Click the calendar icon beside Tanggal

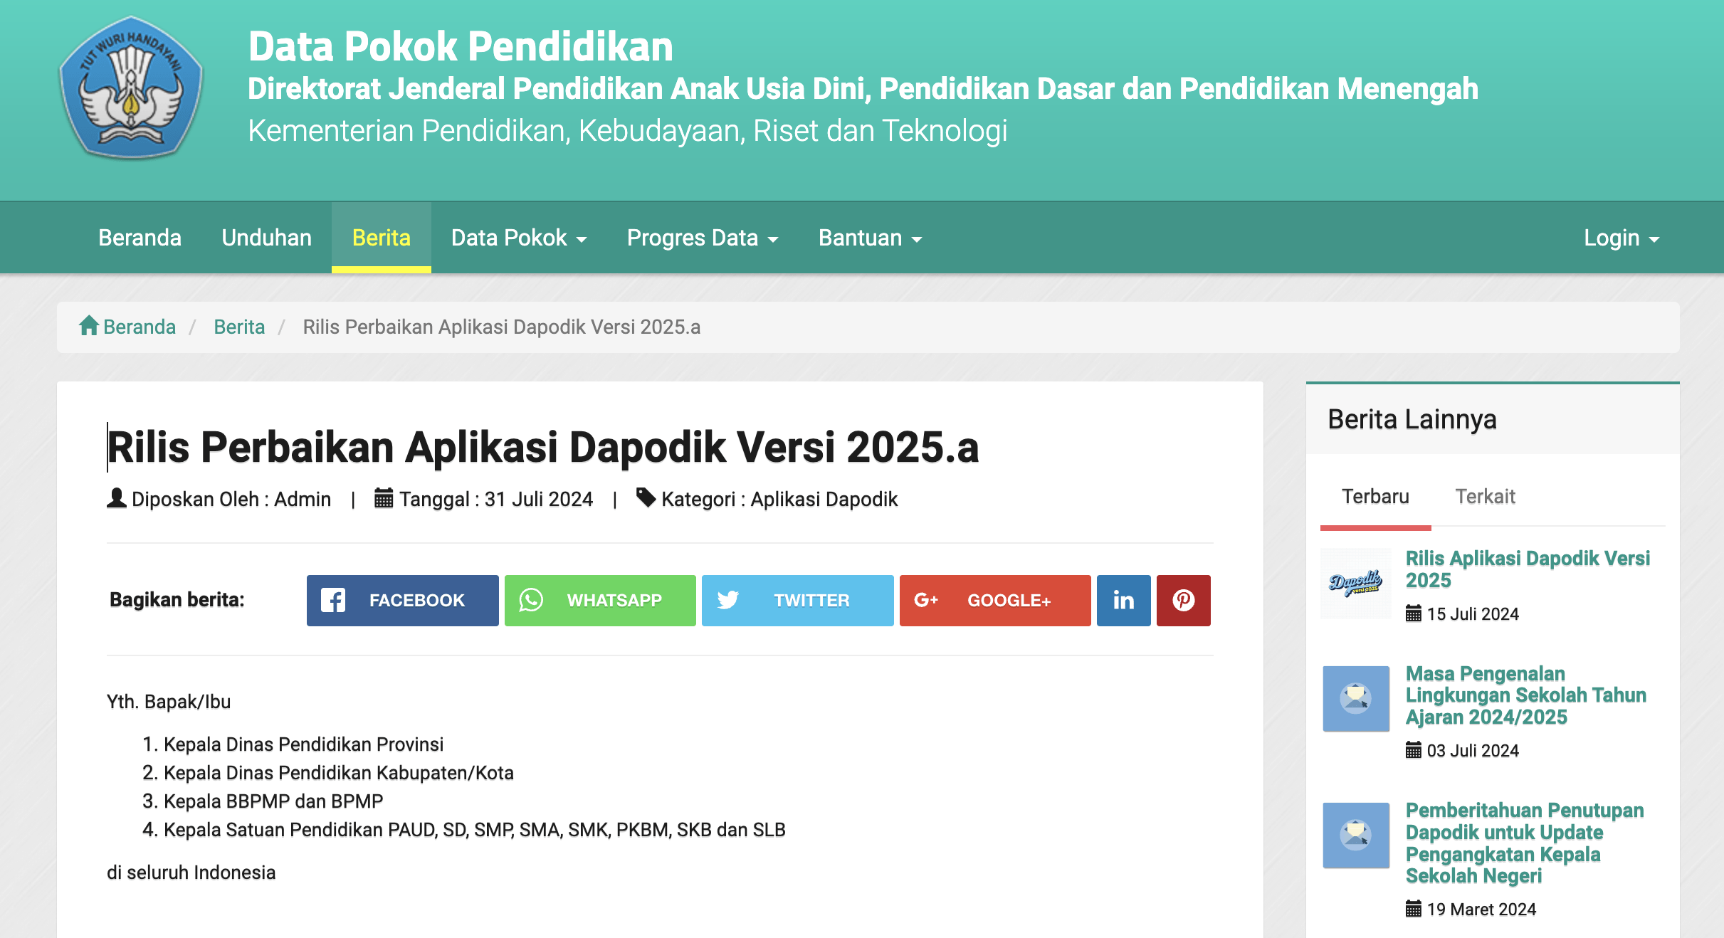click(x=384, y=498)
